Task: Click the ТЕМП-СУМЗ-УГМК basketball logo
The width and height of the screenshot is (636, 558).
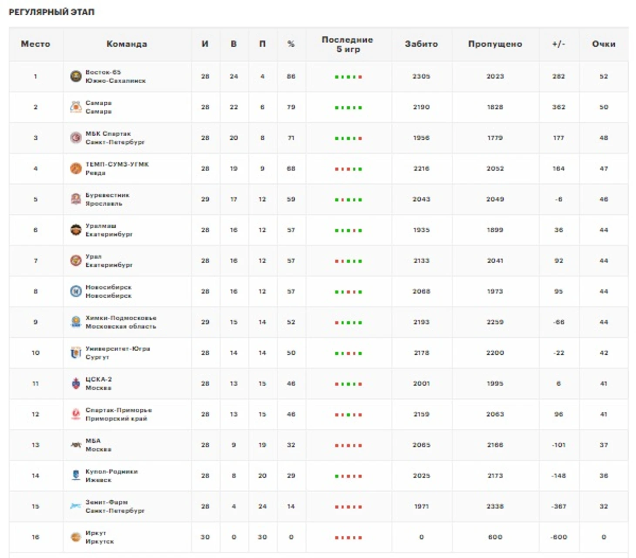Action: pos(76,168)
